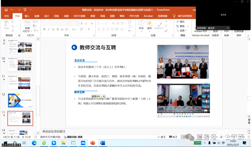
Task: Click the 查找 find icon
Action: click(x=180, y=22)
